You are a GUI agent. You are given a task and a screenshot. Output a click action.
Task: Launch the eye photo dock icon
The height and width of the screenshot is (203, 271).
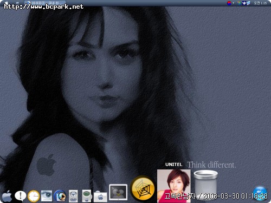point(47,196)
